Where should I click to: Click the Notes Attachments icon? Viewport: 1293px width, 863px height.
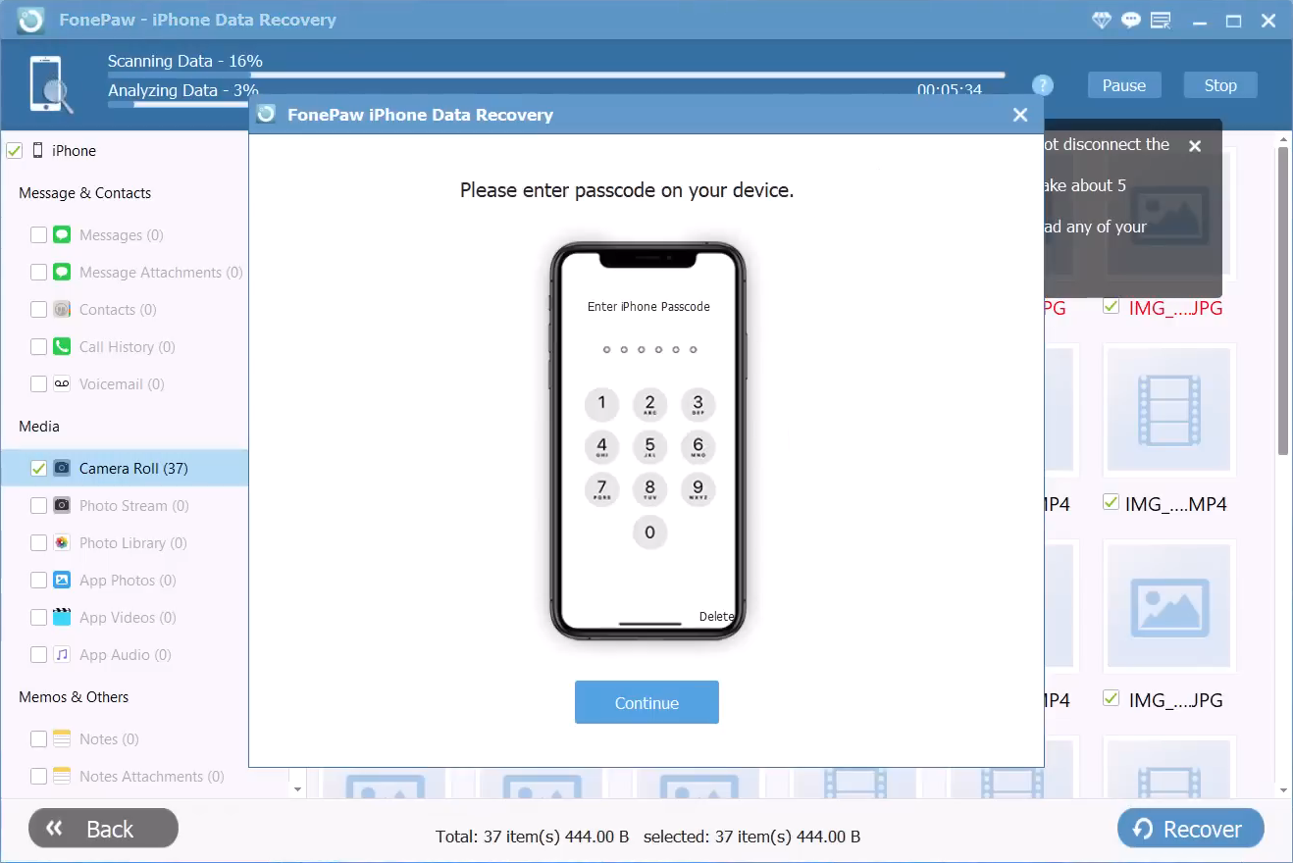(62, 777)
